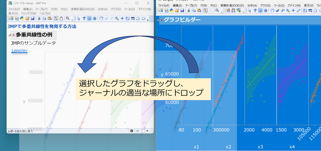Collapse the 多重共線性の例 outline disclosure triangle
321x151 pixels.
9,35
